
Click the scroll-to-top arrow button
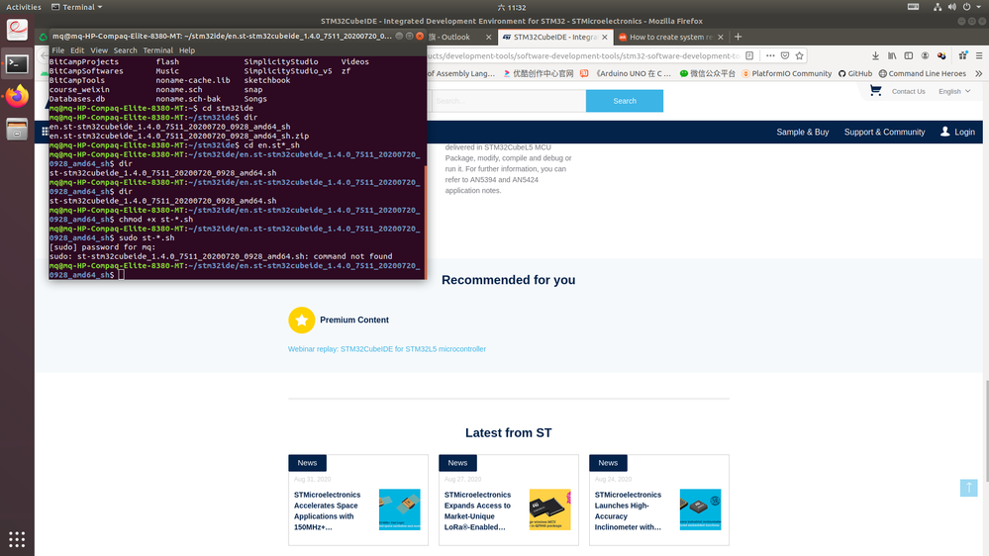[969, 488]
